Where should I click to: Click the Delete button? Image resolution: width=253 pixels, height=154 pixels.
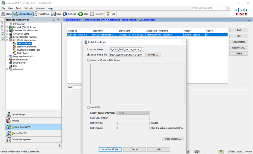[x=239, y=53]
